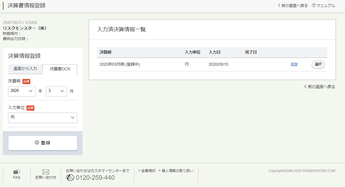Expand the month dropdown showing 3

click(56, 91)
